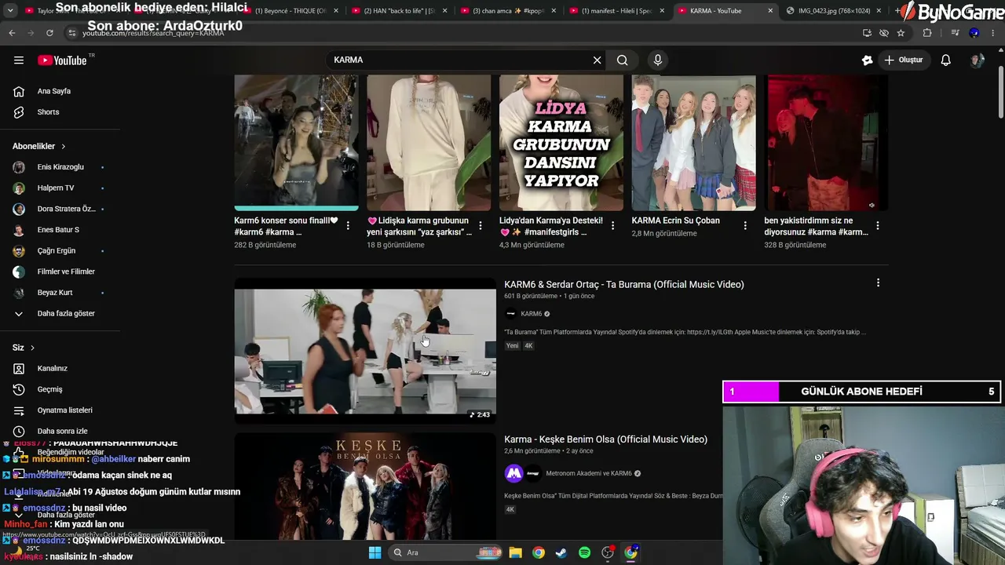Open the Enis Kirazoglu channel

coord(60,167)
